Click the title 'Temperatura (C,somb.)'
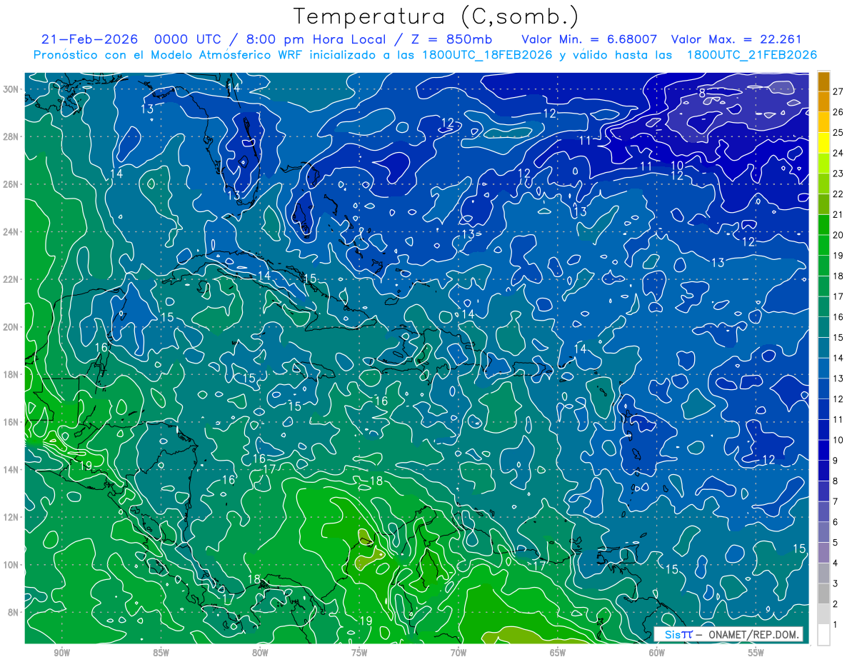The width and height of the screenshot is (857, 662). pos(436,16)
